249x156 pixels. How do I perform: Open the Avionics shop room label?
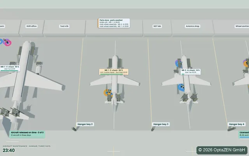(x=193, y=26)
